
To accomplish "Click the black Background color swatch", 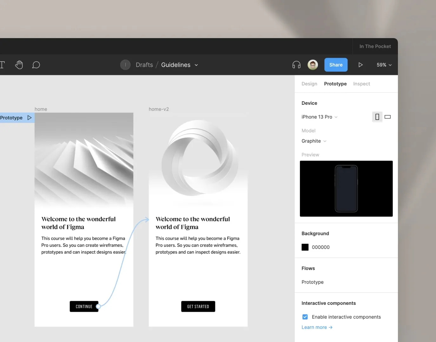I will click(305, 247).
